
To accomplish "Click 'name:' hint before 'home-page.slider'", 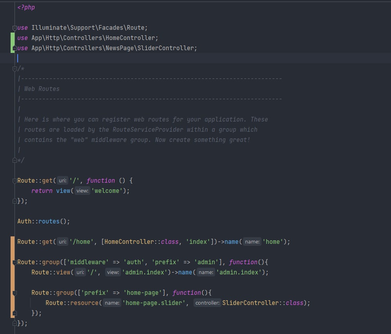I will pyautogui.click(x=112, y=303).
